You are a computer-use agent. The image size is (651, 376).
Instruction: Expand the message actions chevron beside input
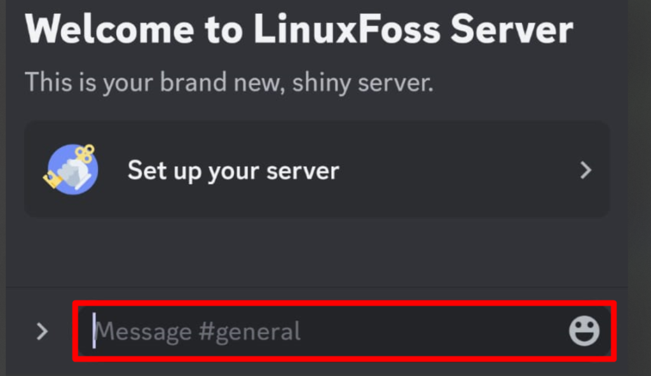click(42, 331)
